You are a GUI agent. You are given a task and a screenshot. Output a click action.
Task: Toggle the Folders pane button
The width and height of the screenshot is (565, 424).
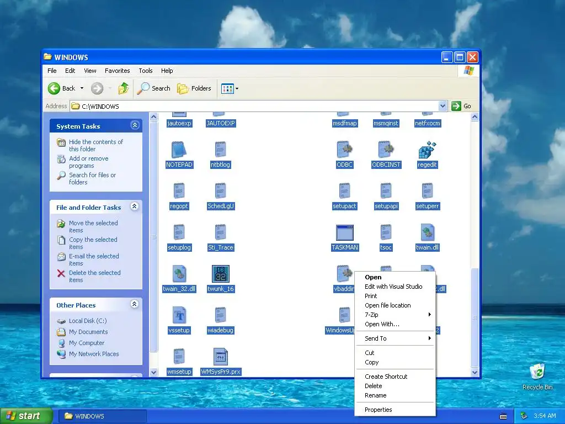tap(194, 88)
